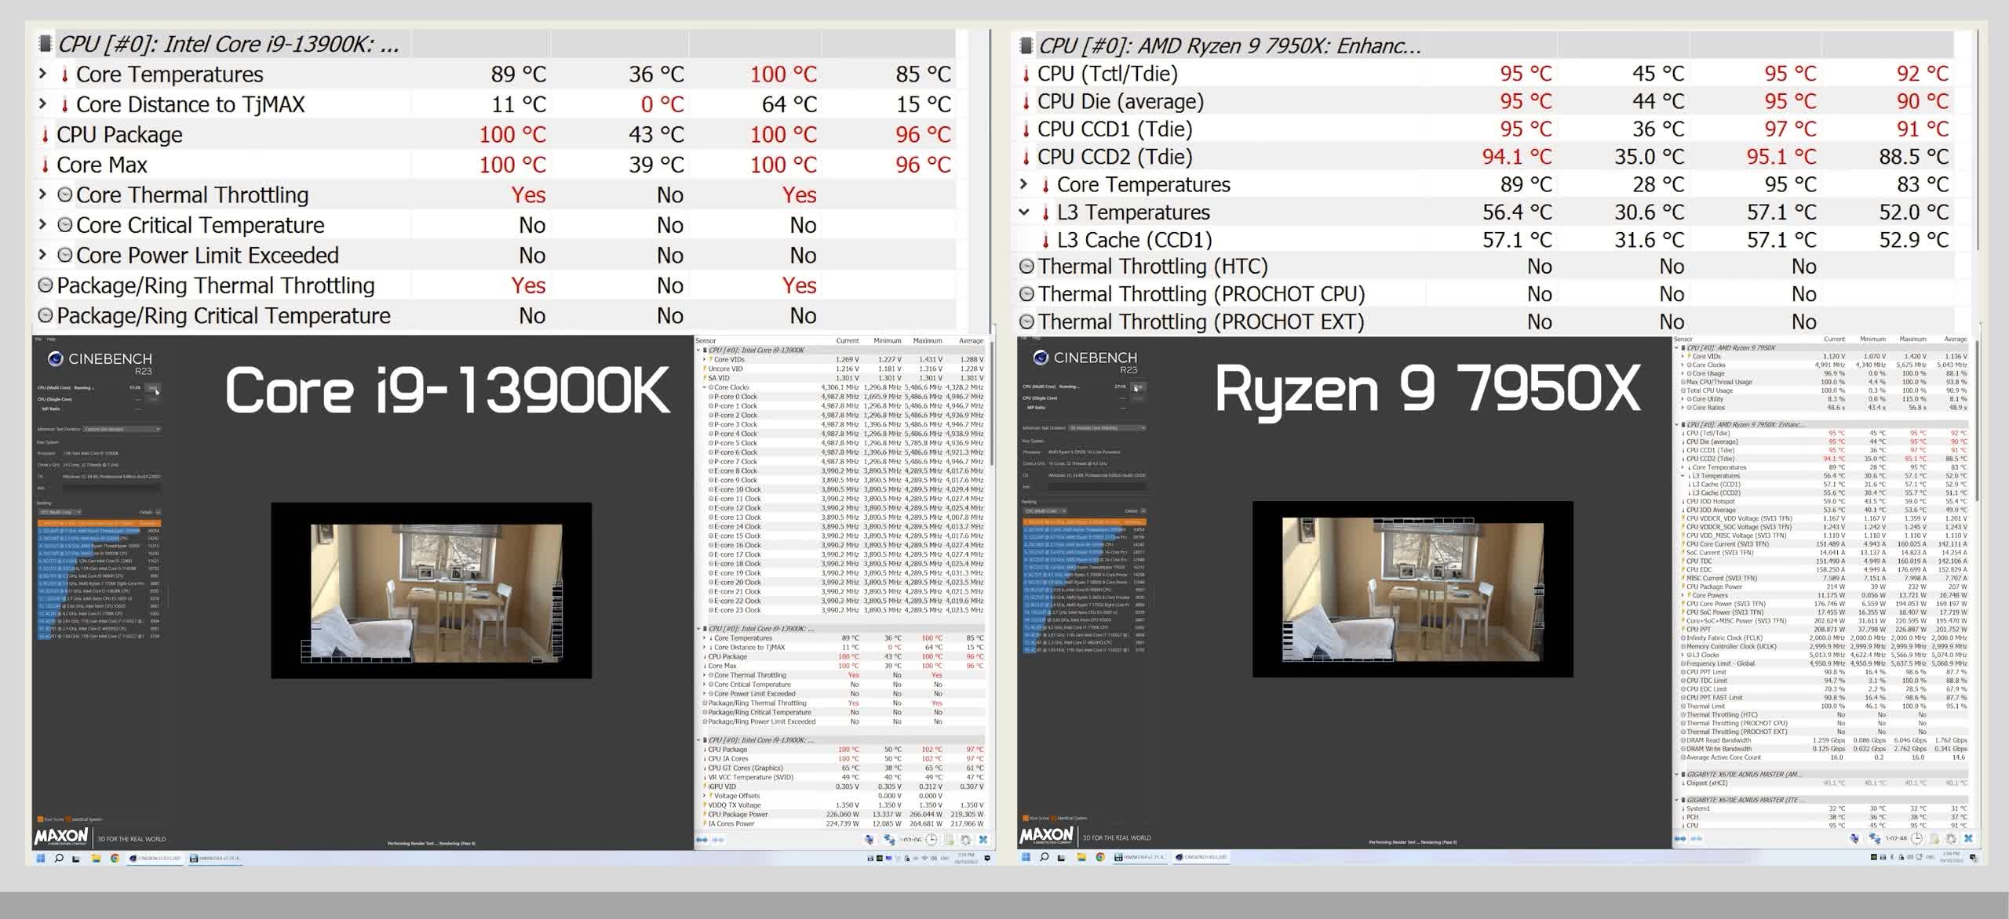Start logging via sheet icon, Intel HWiNFO
2009x919 pixels.
pos(949,839)
